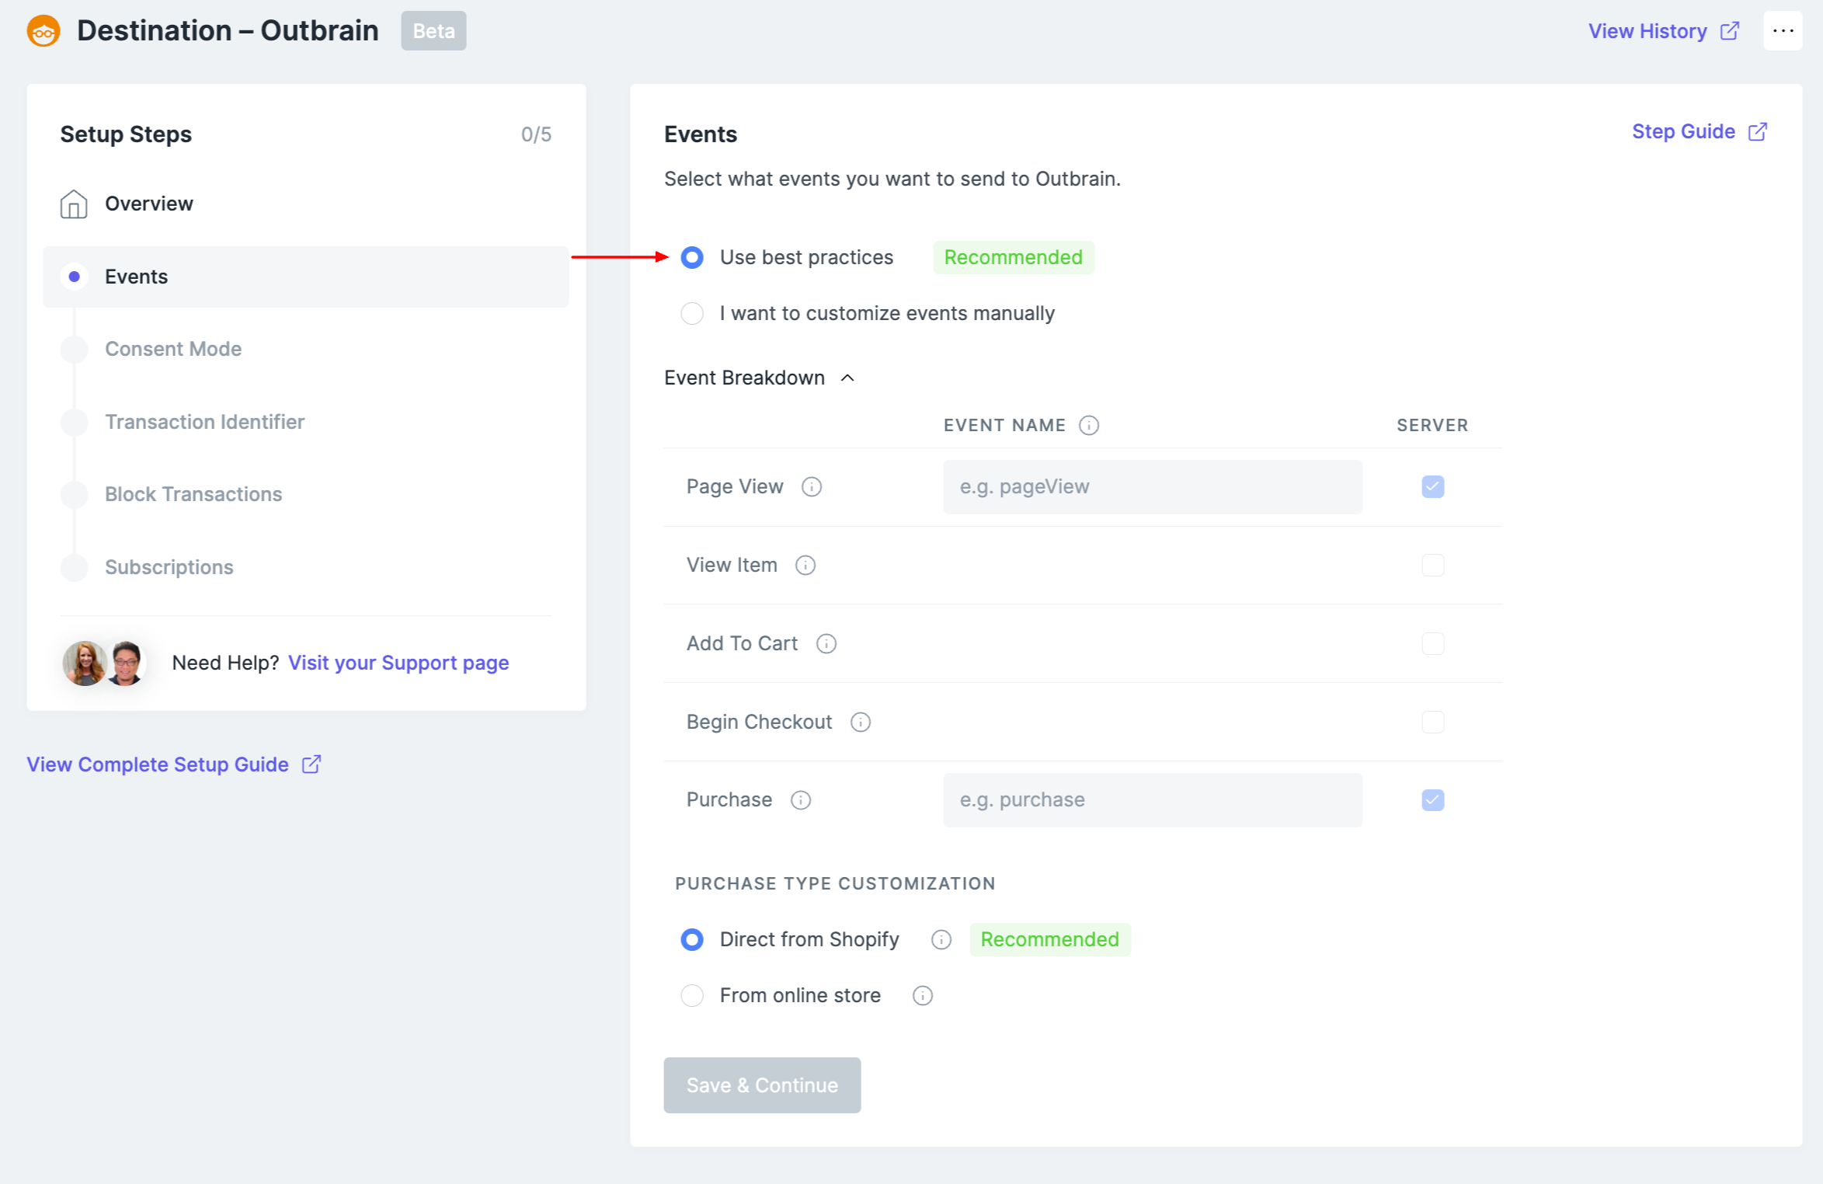Click info icon beside EVENT NAME header

point(1088,426)
